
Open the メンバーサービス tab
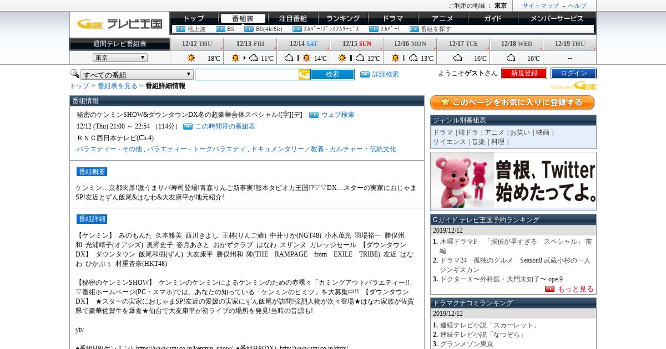[x=557, y=18]
